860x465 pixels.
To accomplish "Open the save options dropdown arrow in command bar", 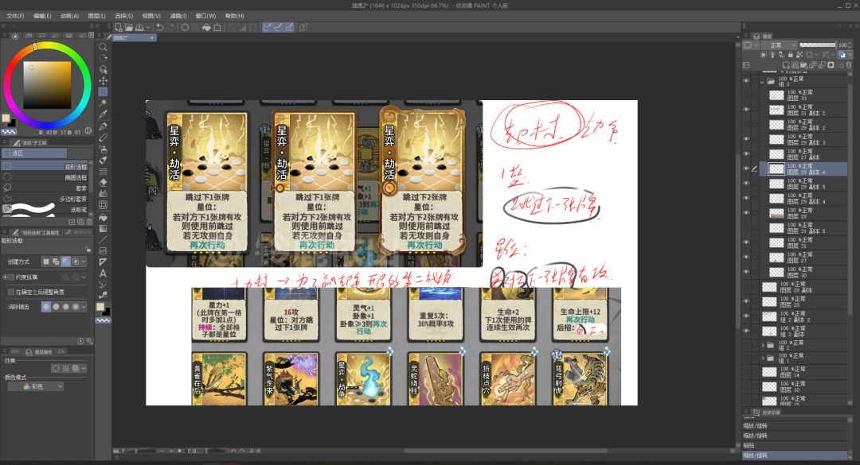I will point(147,27).
